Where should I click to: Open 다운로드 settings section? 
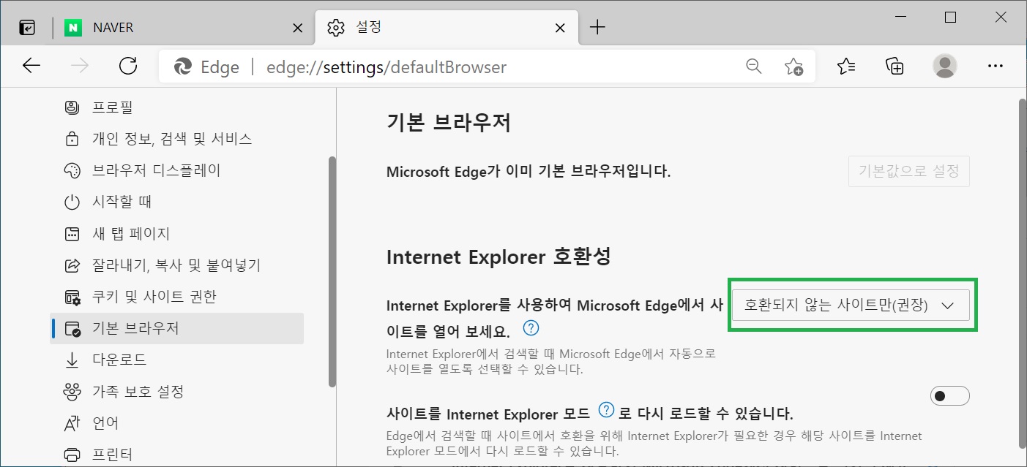(176, 360)
